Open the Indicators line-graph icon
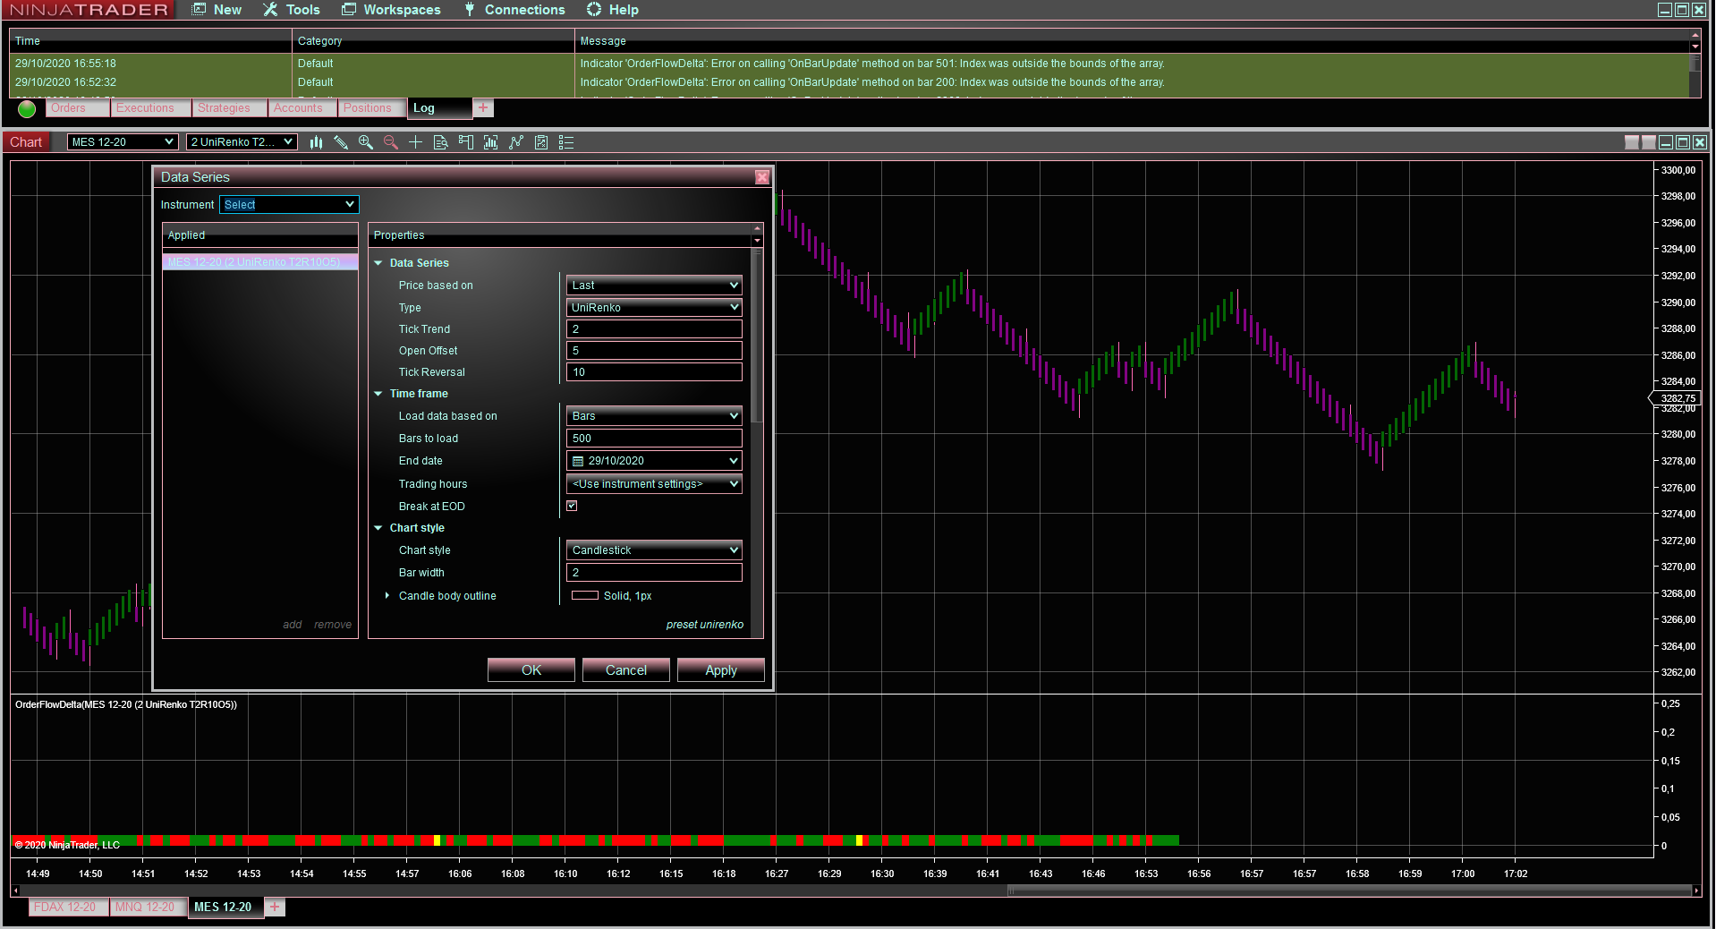Viewport: 1716px width, 929px height. point(516,142)
